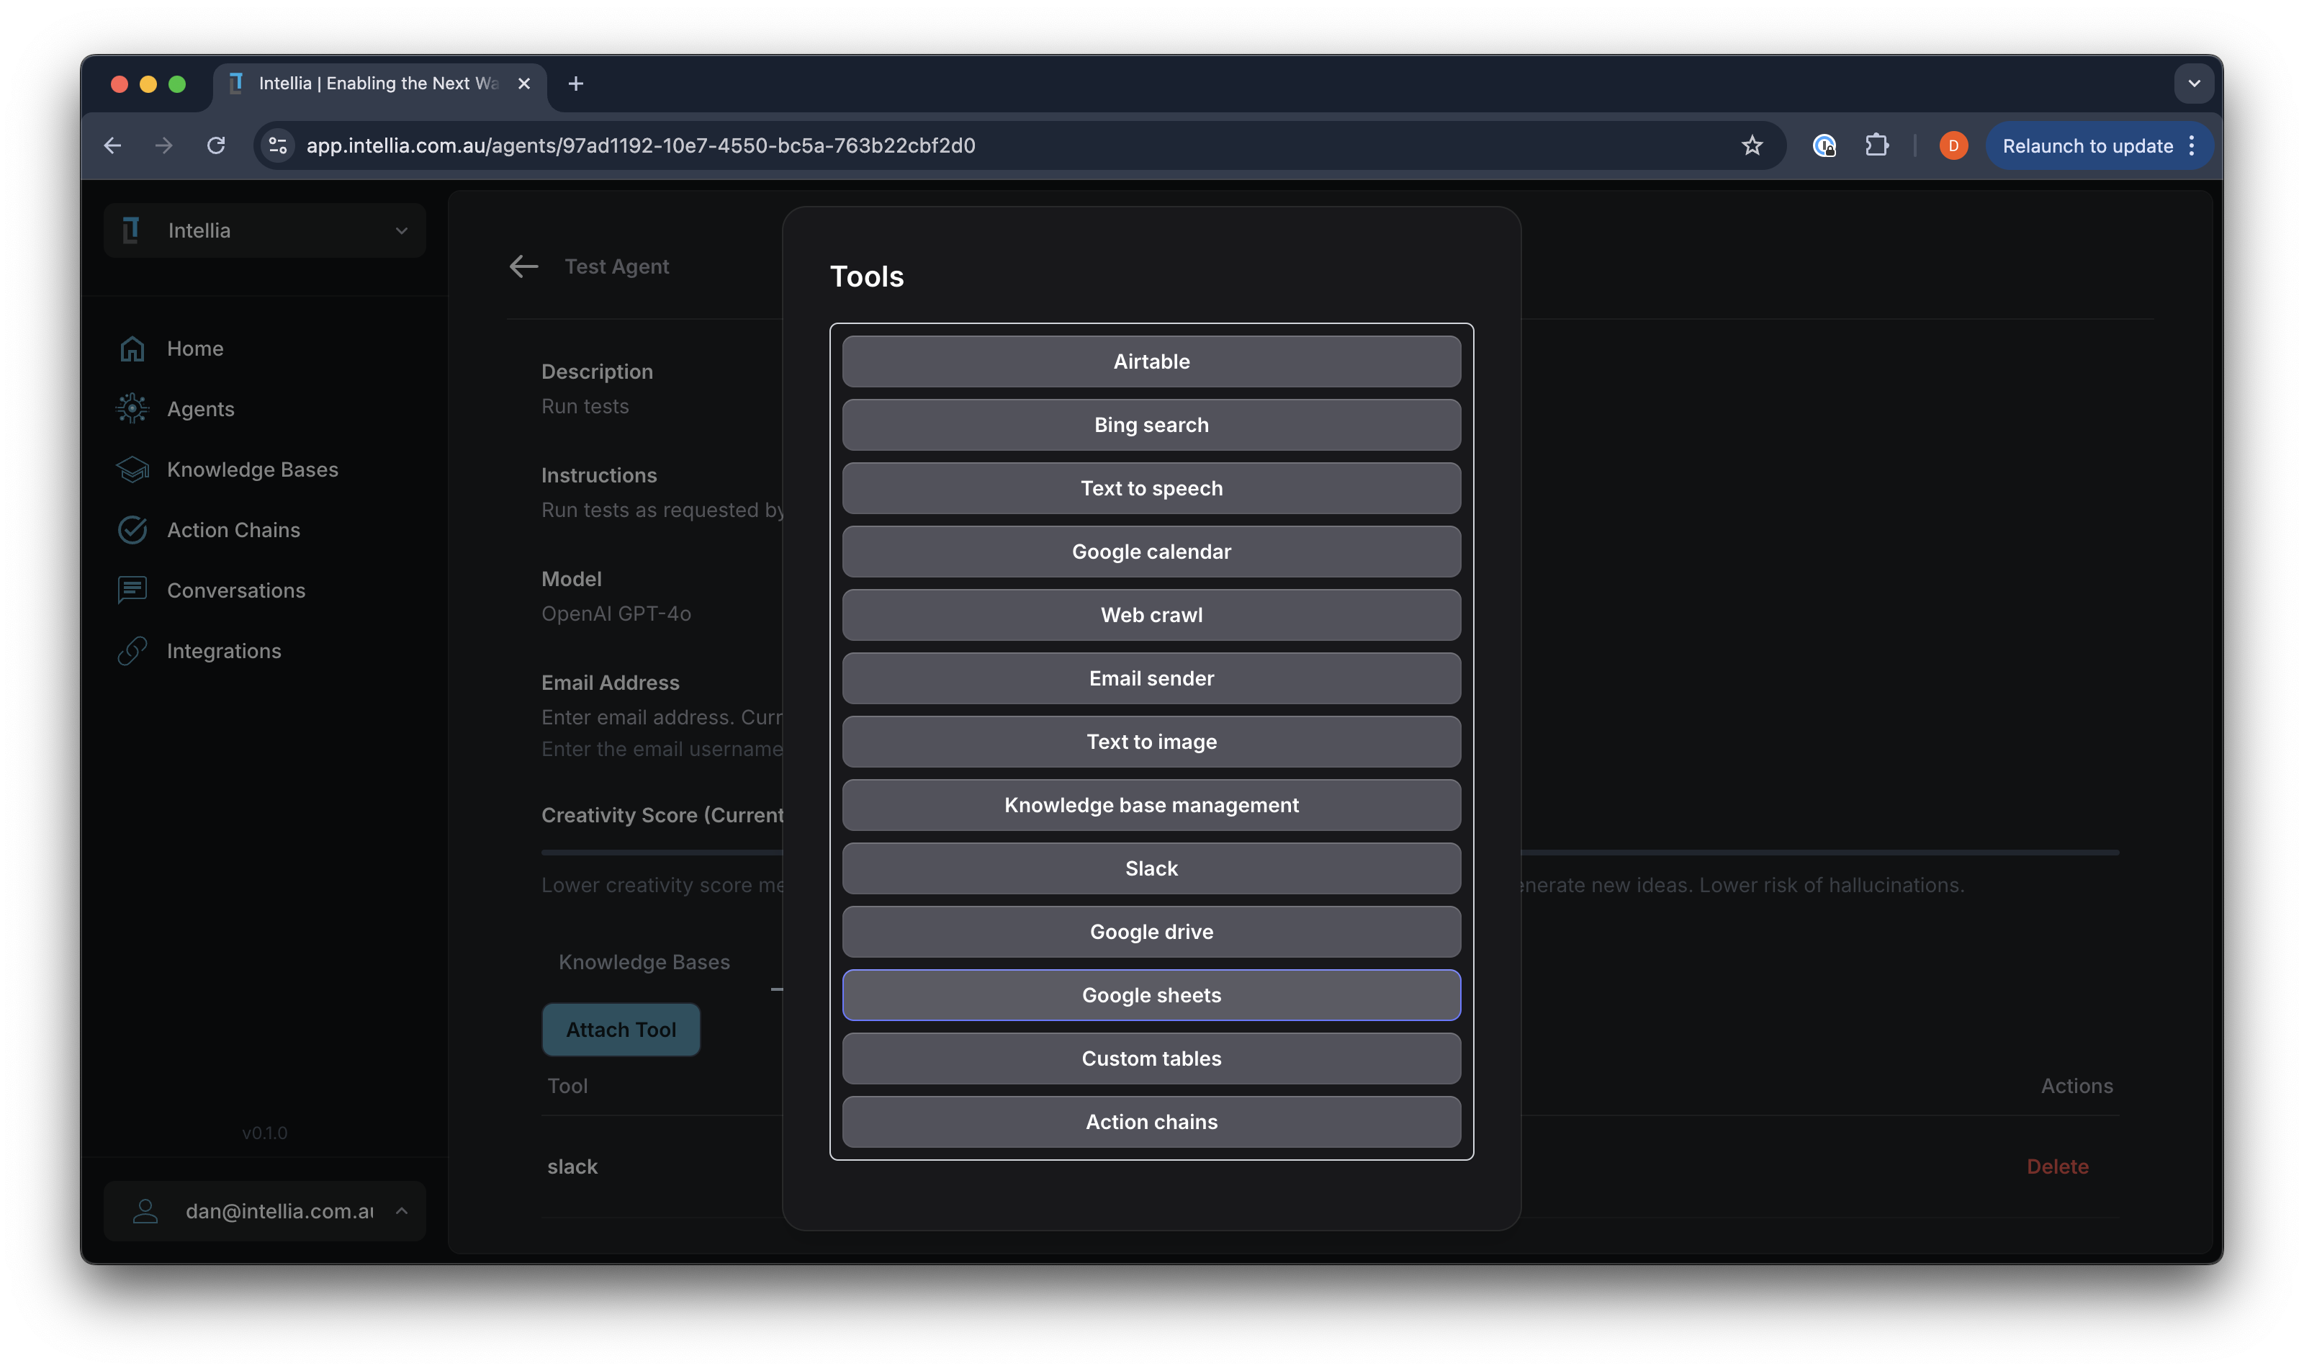Go back using the Test Agent arrow
The height and width of the screenshot is (1371, 2304).
(524, 266)
